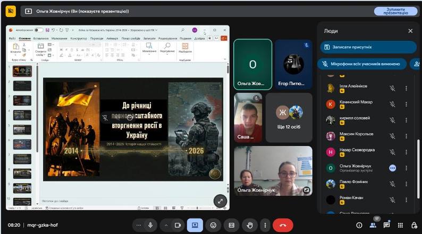This screenshot has width=422, height=234.
Task: Click the red leave call button
Action: (283, 225)
